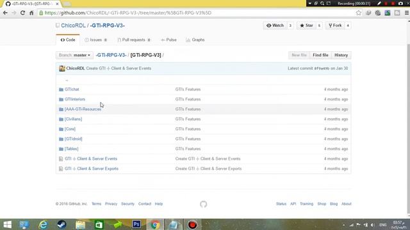
Task: Click the Find file button
Action: tap(320, 55)
